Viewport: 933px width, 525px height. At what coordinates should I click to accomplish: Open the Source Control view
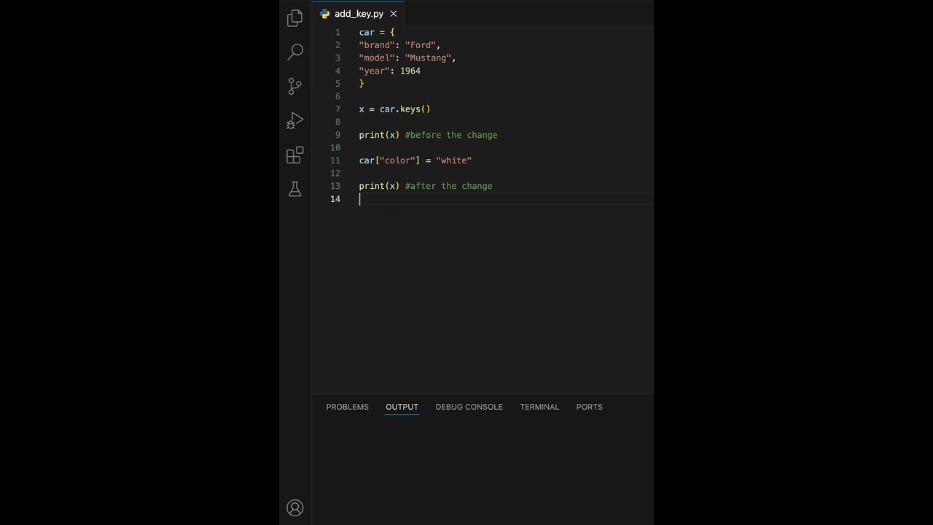click(x=295, y=86)
